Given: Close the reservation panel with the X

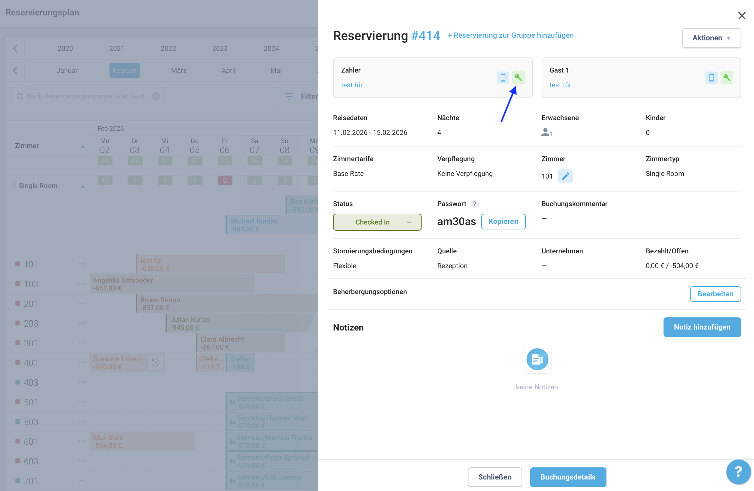Looking at the screenshot, I should click(742, 16).
